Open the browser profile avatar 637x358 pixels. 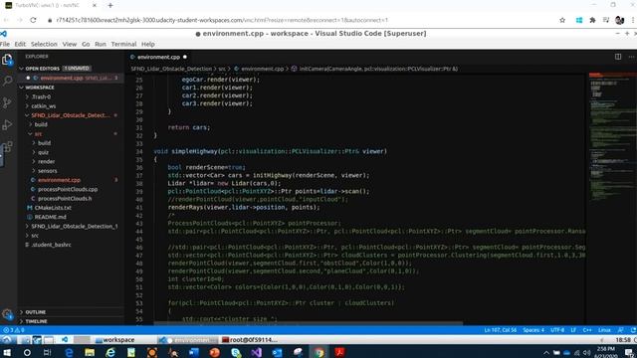619,20
